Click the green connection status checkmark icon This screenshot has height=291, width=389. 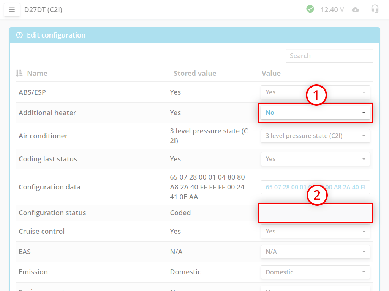click(310, 9)
